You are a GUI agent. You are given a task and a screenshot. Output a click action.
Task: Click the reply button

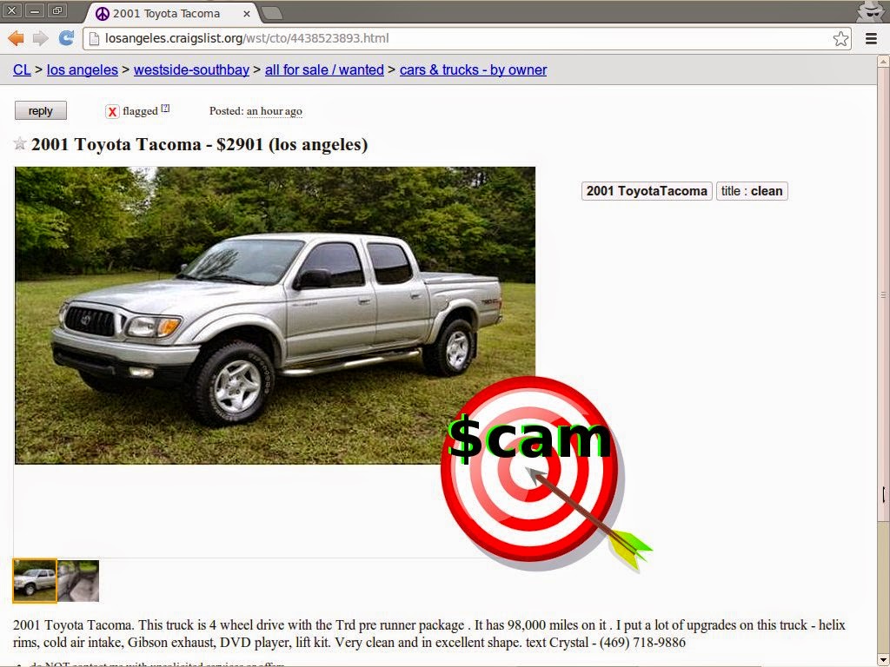tap(40, 110)
